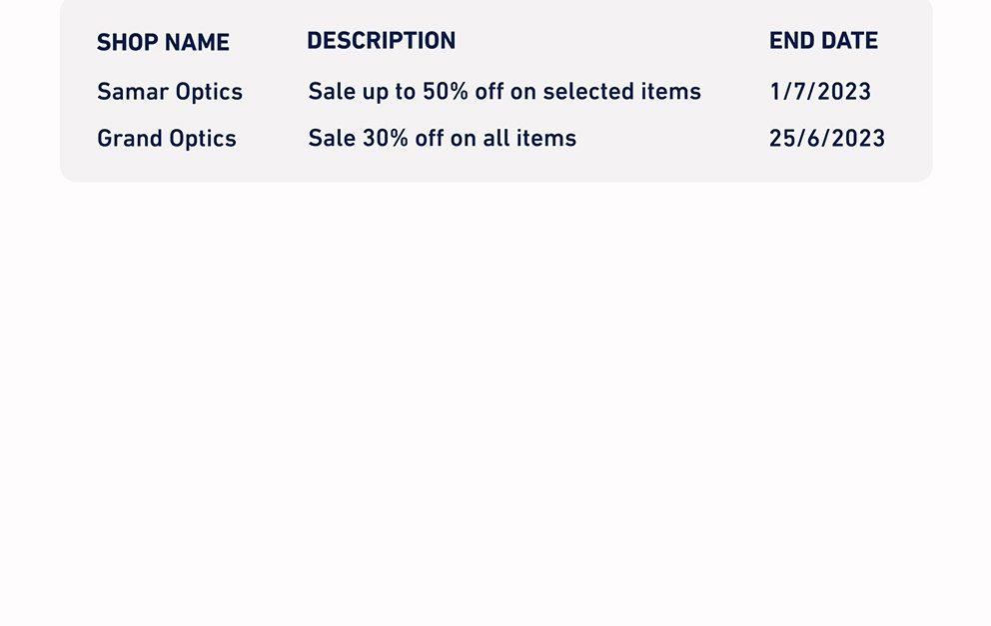This screenshot has height=626, width=991.
Task: Click the 50% text in Samar's offer
Action: pyautogui.click(x=445, y=92)
